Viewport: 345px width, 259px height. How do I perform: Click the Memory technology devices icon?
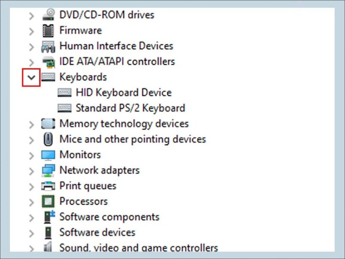[x=48, y=124]
